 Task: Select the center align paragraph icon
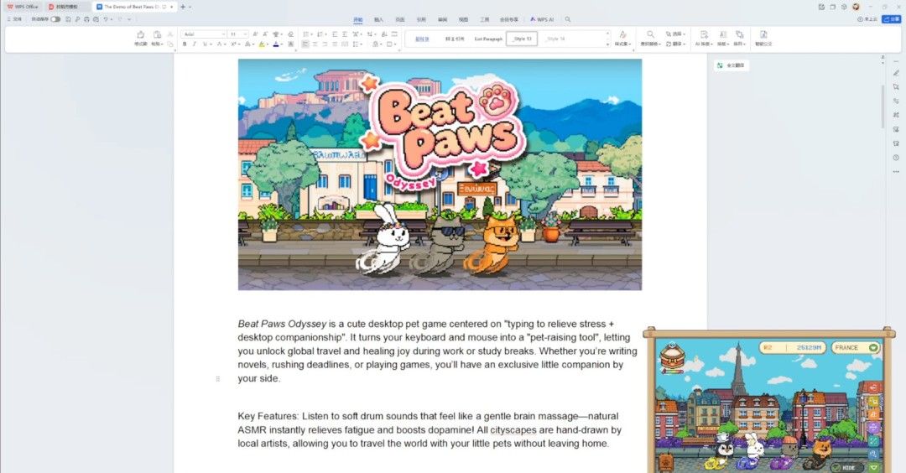[x=315, y=44]
